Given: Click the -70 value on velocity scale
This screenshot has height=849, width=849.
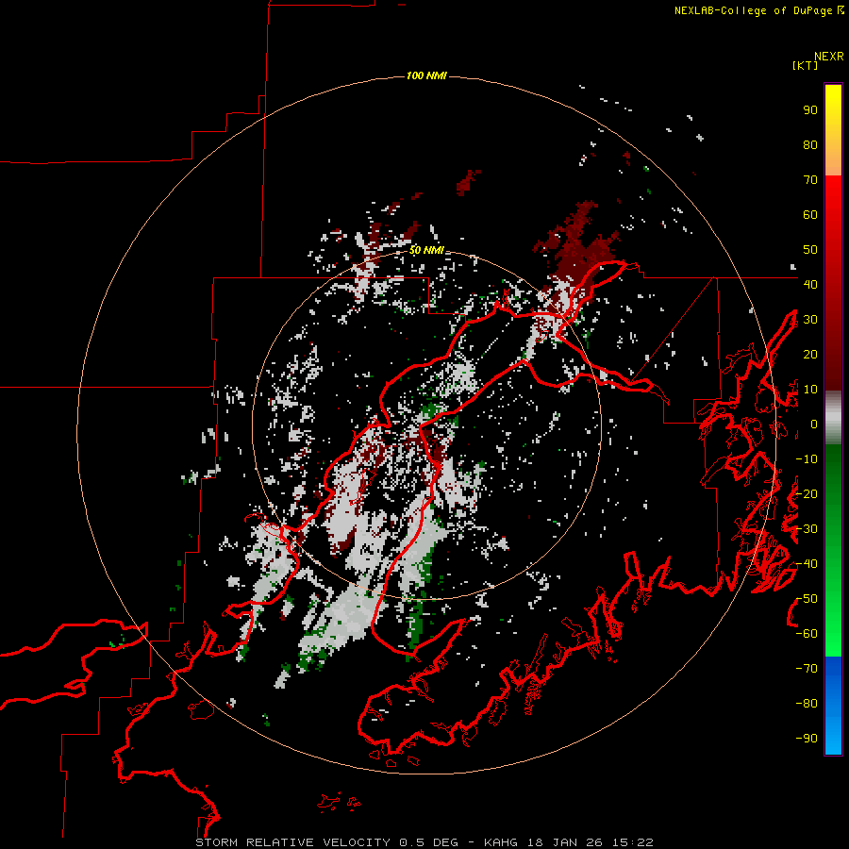Looking at the screenshot, I should pos(807,668).
